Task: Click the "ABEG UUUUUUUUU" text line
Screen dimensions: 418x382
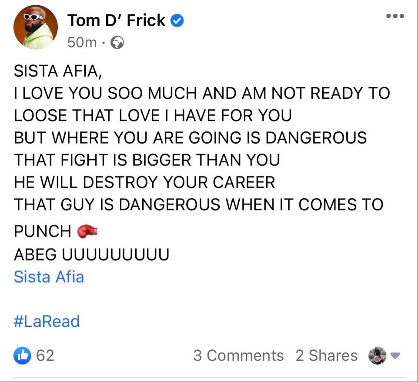Action: coord(91,254)
